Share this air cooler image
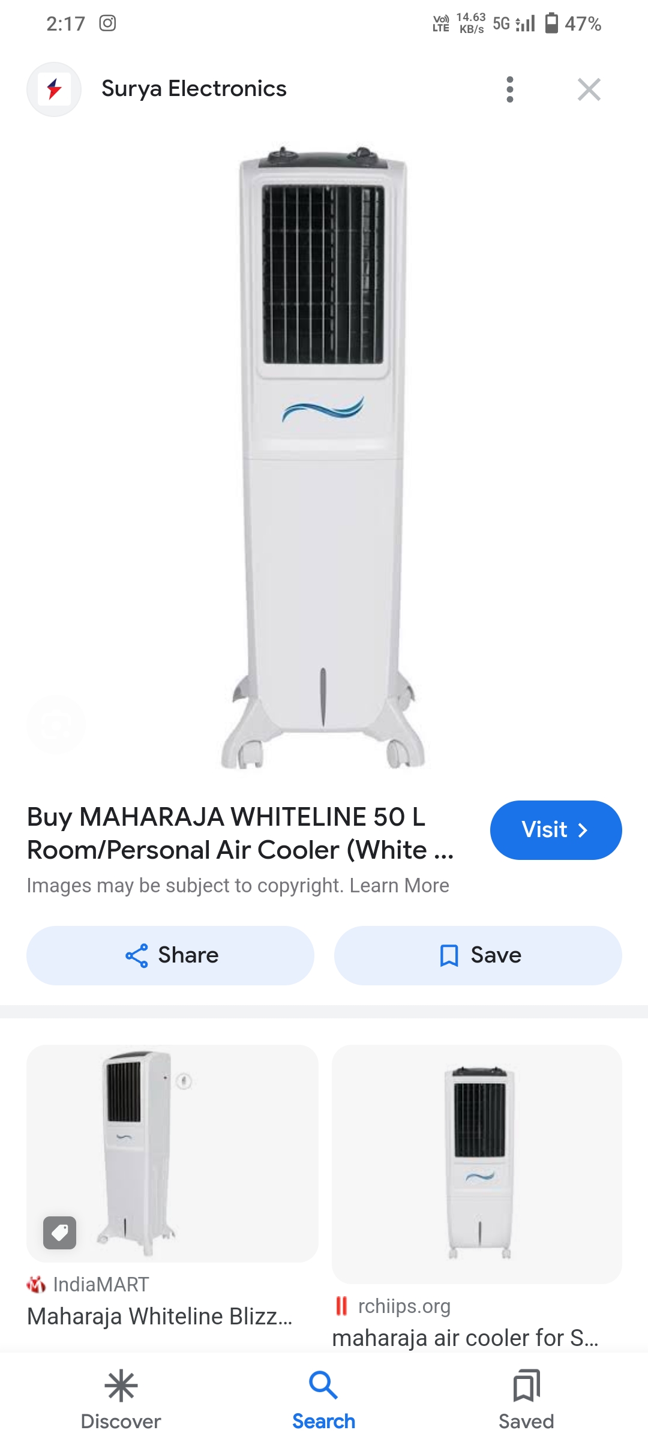648x1445 pixels. click(170, 955)
